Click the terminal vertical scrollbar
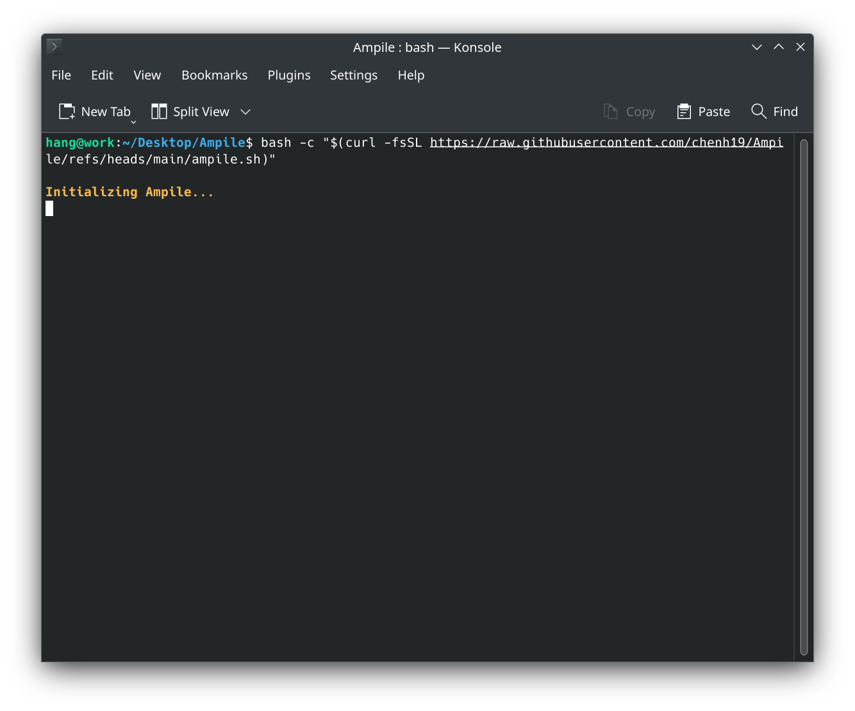The width and height of the screenshot is (855, 711). pos(804,397)
